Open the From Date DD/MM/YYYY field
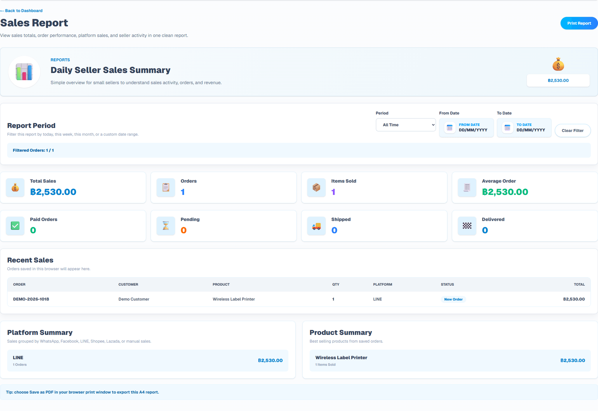The width and height of the screenshot is (598, 411). [466, 128]
